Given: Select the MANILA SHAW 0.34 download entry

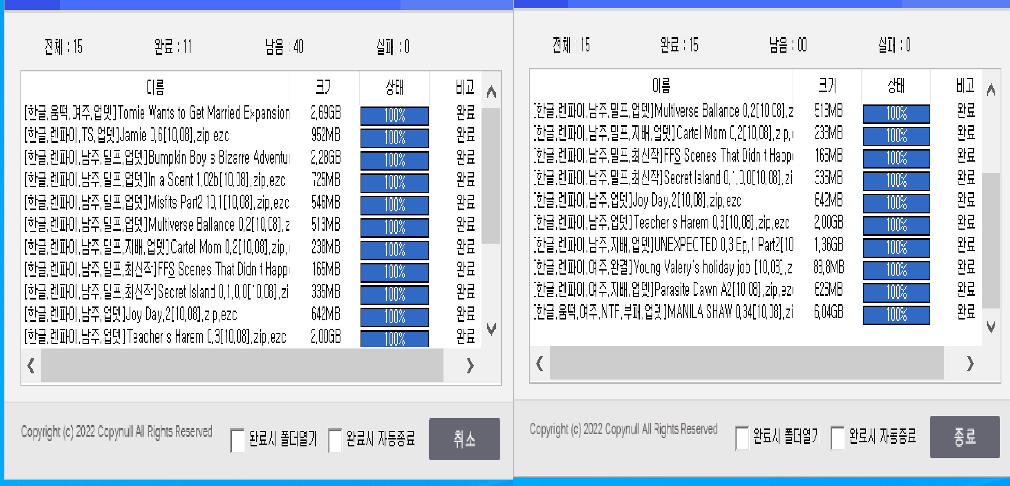Looking at the screenshot, I should point(662,313).
